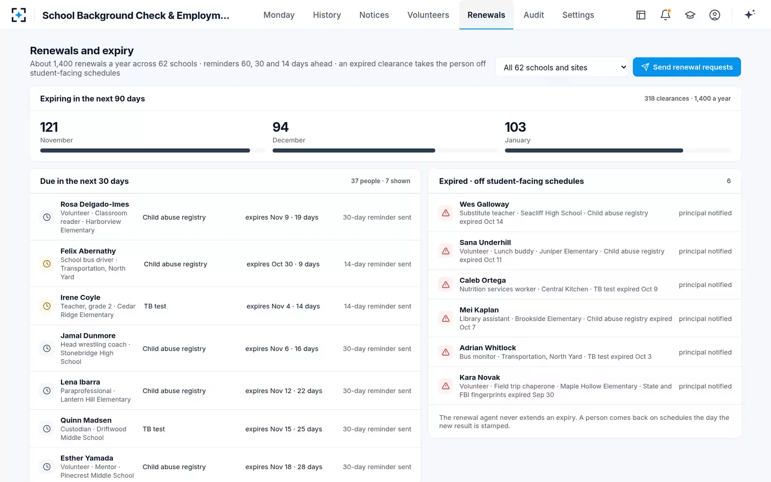This screenshot has width=771, height=482.
Task: Open the Audit tab
Action: (534, 15)
